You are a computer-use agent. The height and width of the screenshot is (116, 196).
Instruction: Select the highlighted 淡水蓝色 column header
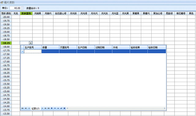[x=26, y=13]
